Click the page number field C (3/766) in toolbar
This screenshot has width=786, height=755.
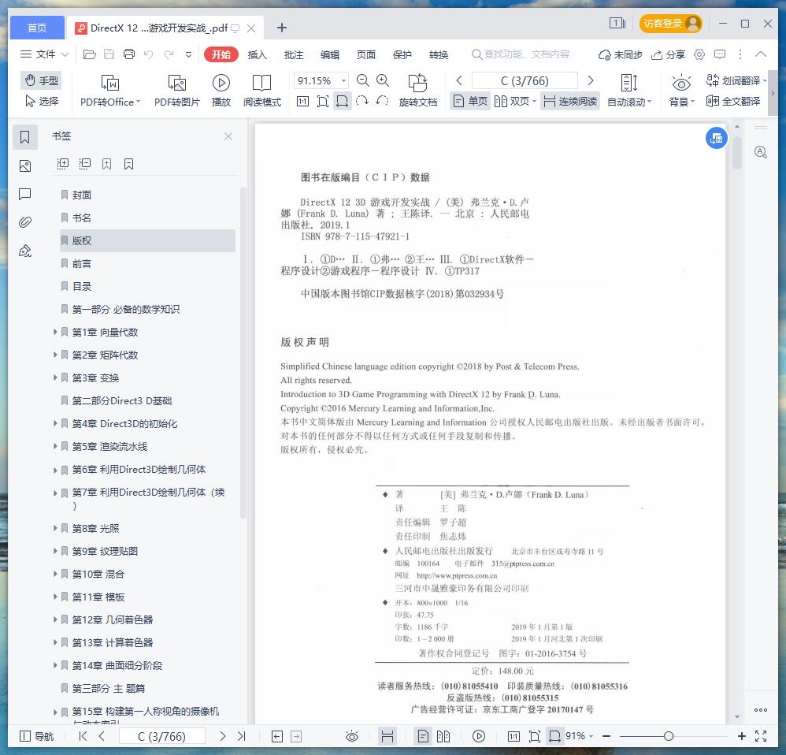[525, 80]
